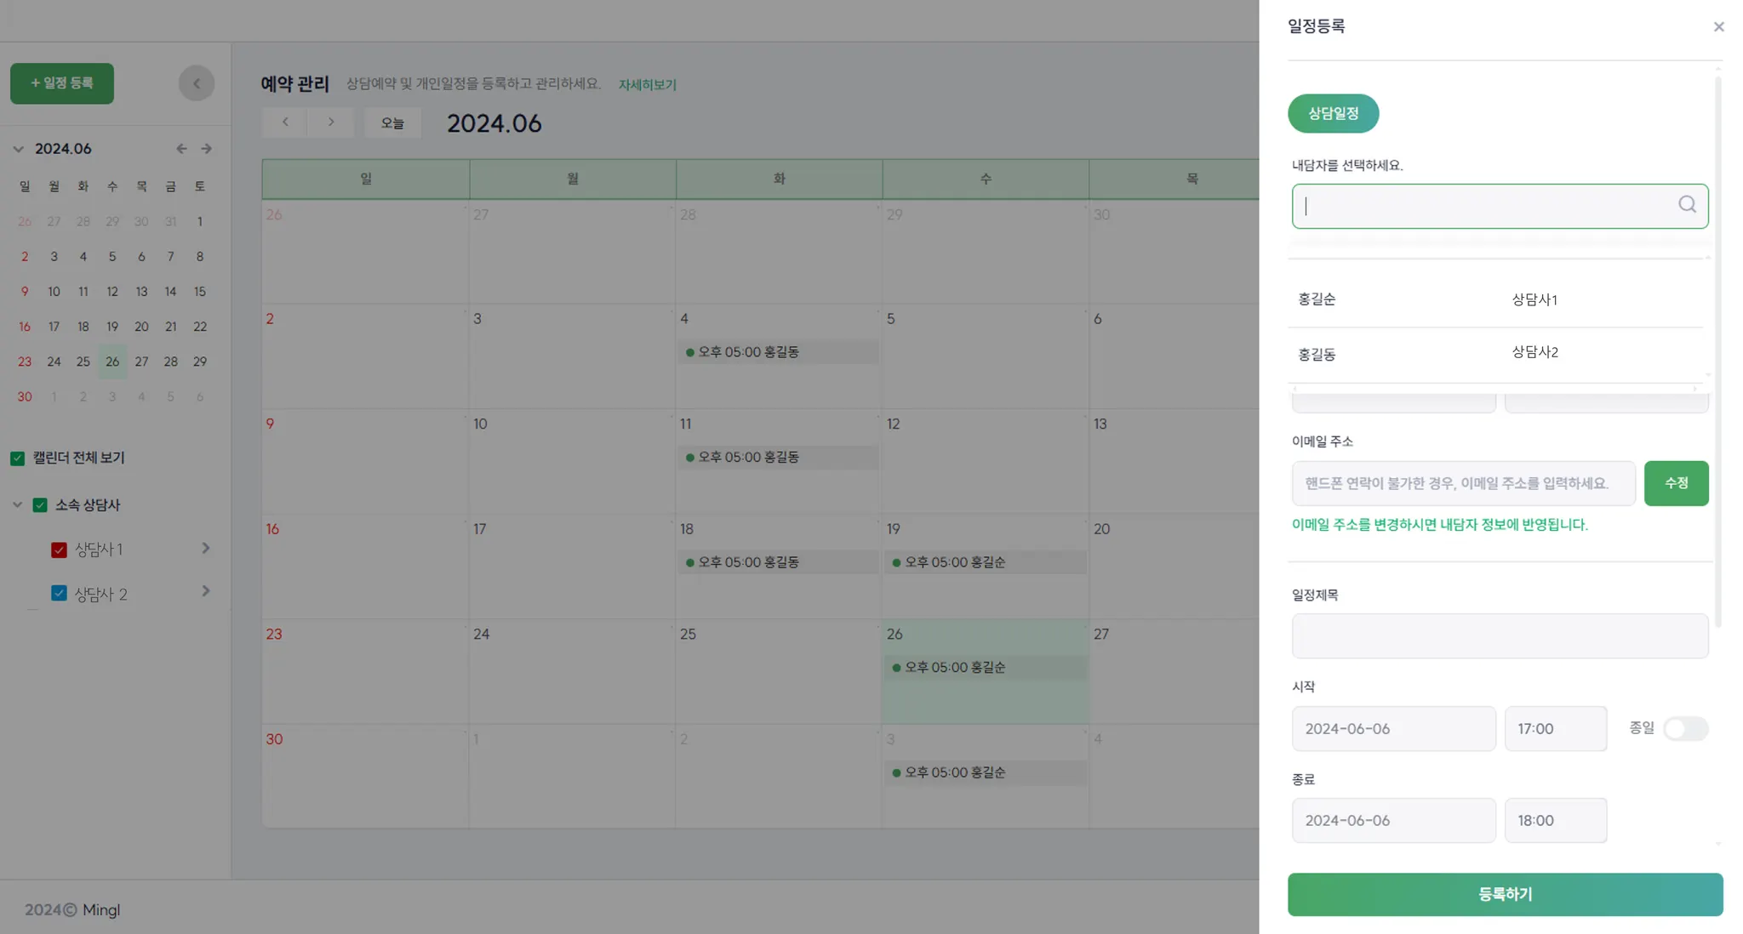The image size is (1743, 934).
Task: Navigate main calendar to next month
Action: click(331, 122)
